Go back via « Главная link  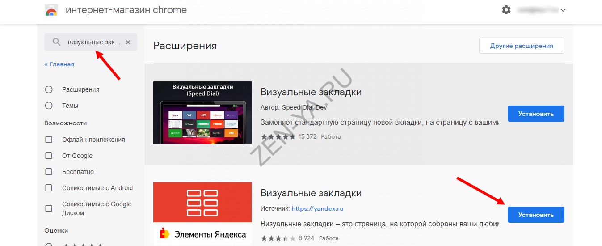click(x=59, y=64)
